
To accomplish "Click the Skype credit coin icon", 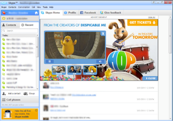I will (4, 18).
